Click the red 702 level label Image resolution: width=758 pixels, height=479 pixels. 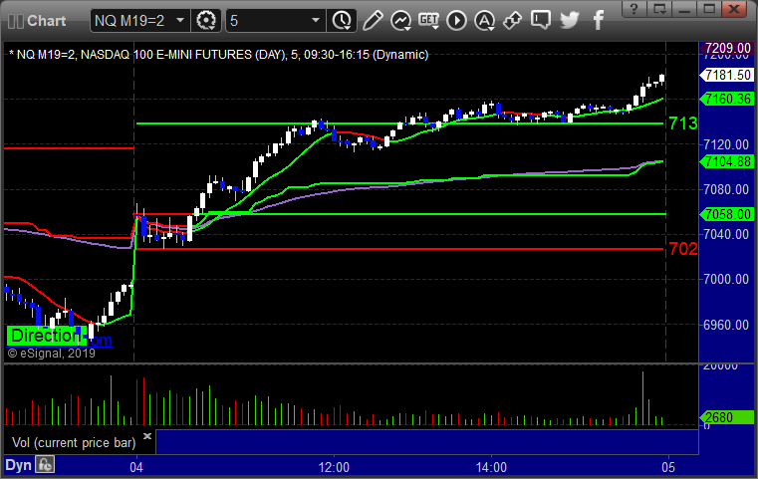[683, 249]
